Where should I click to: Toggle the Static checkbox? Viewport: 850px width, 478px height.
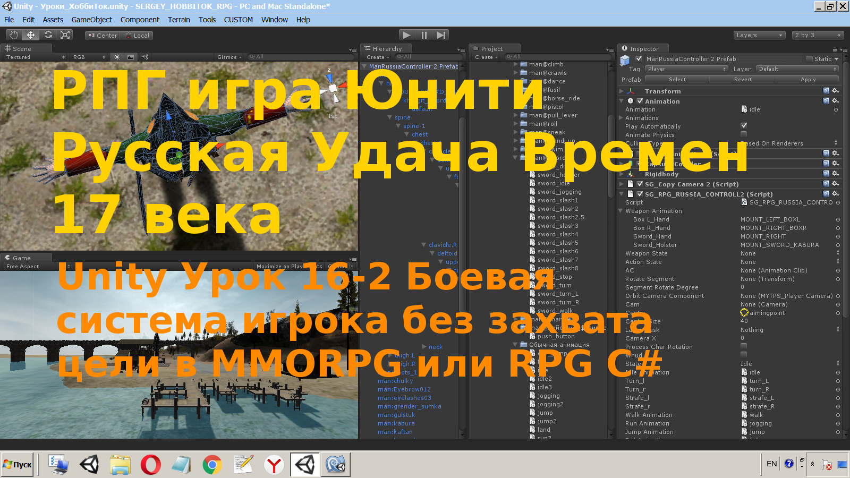(810, 59)
